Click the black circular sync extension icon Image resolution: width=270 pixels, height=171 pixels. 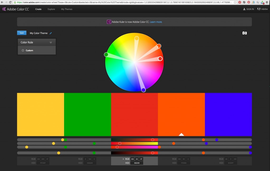coord(244,2)
